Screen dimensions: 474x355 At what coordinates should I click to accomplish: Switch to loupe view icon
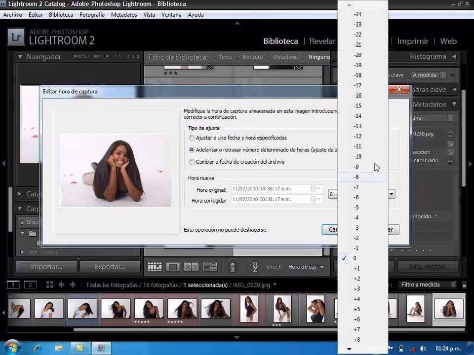point(173,267)
